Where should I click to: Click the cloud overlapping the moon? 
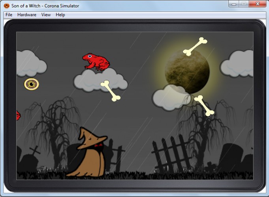pos(171,98)
